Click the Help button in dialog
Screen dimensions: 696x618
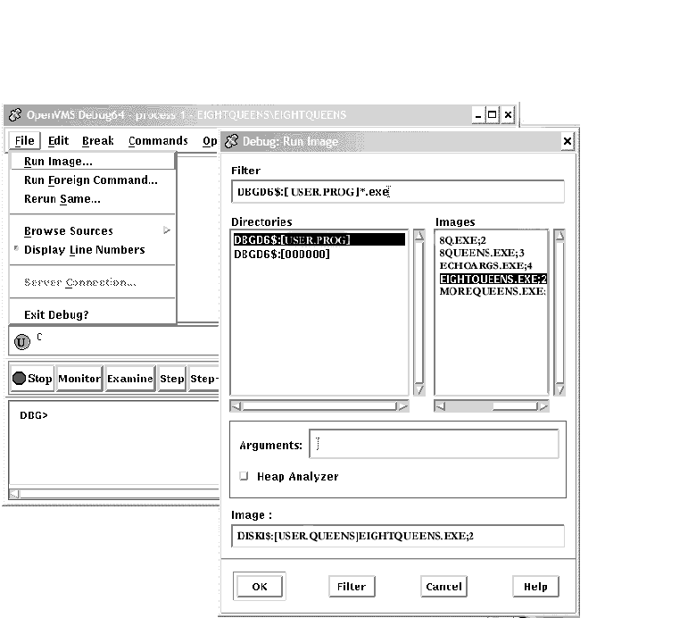[x=535, y=587]
